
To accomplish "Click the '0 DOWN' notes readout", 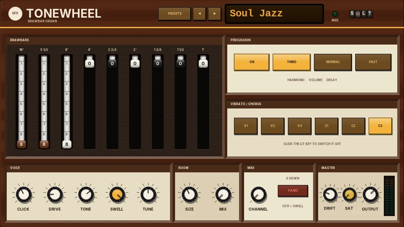I will [293, 178].
